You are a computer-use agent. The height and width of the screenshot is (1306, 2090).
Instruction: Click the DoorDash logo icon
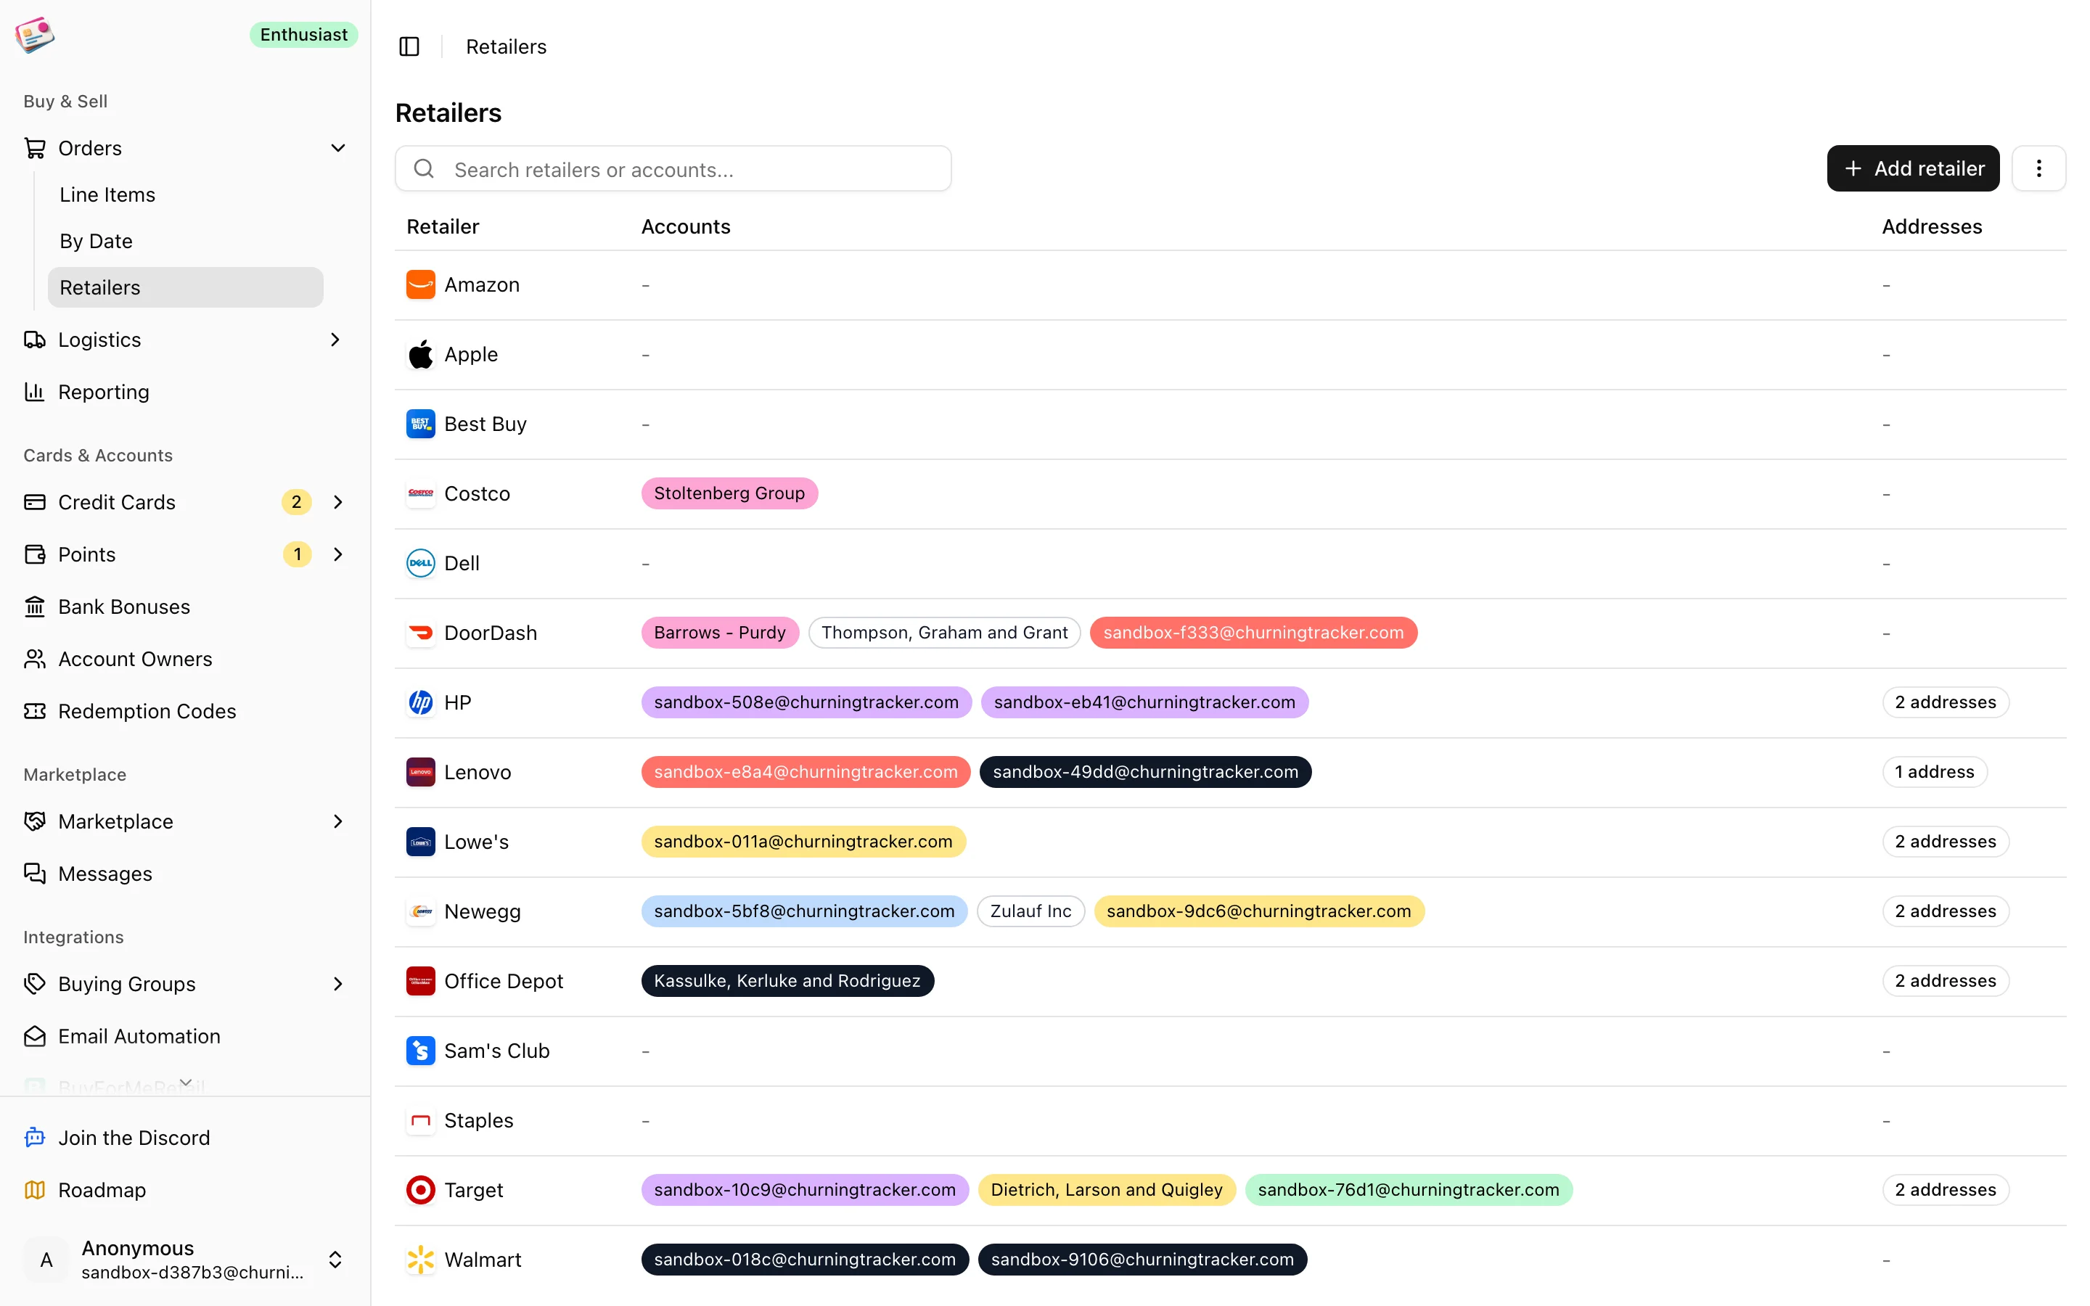pyautogui.click(x=421, y=633)
